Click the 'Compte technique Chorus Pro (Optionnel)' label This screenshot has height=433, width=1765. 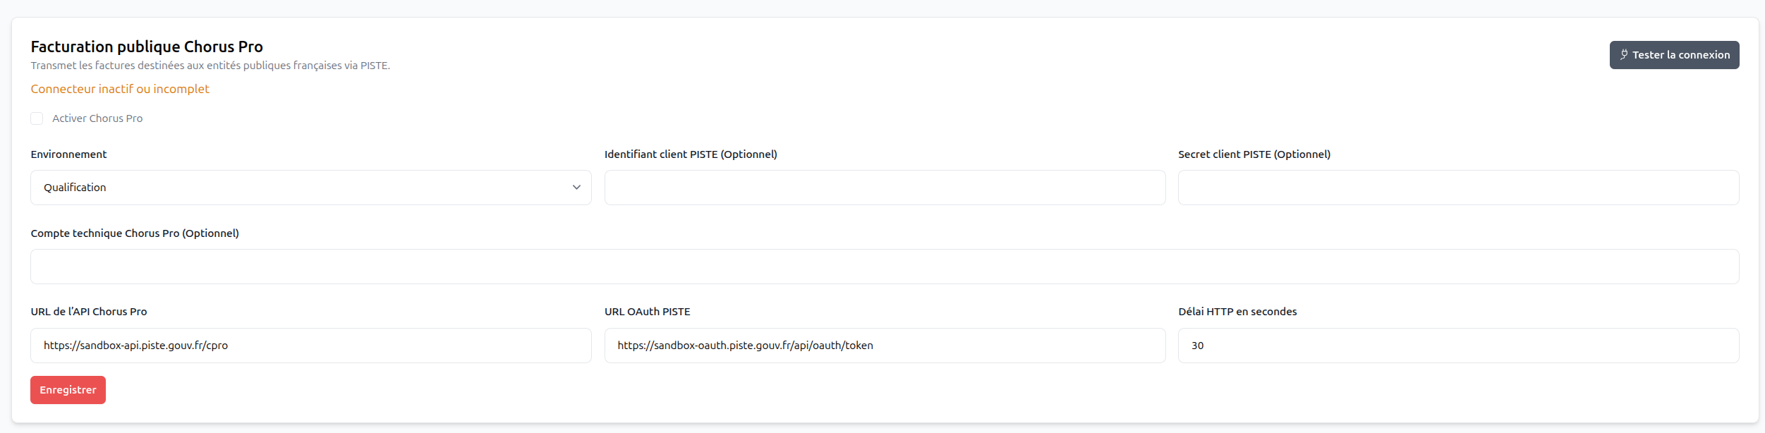pyautogui.click(x=135, y=233)
